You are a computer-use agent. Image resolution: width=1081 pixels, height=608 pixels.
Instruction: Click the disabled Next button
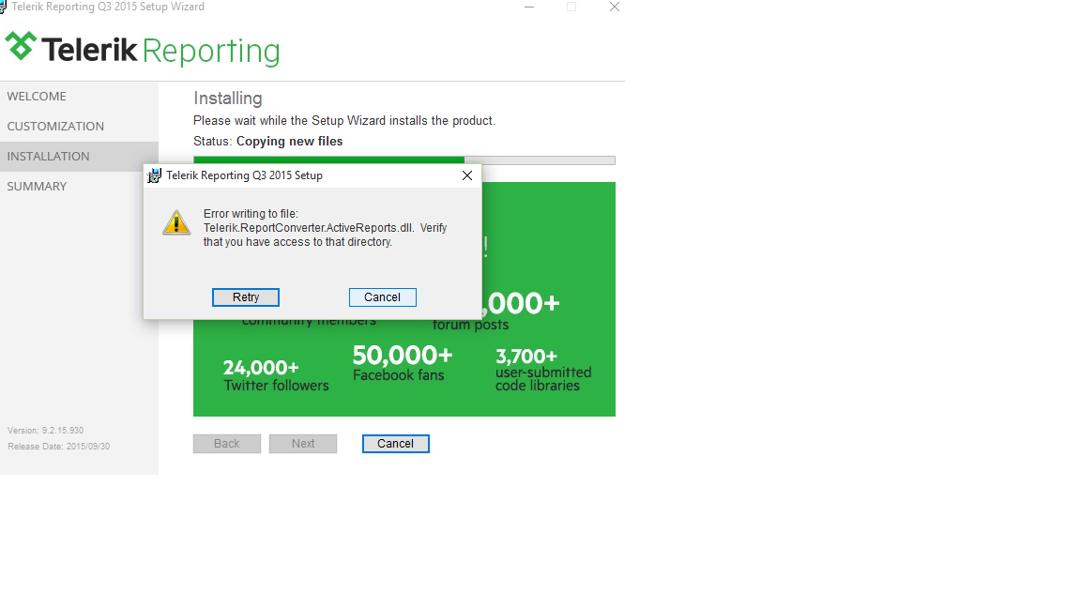[303, 444]
